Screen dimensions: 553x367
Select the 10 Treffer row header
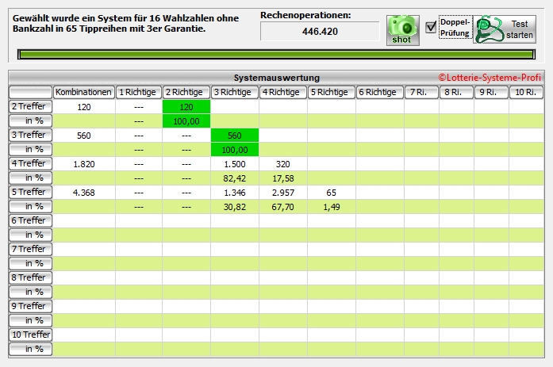point(31,335)
